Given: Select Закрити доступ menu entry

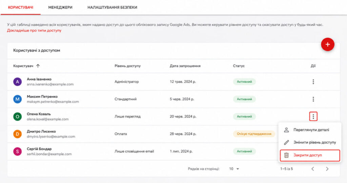Looking at the screenshot, I should [x=310, y=155].
